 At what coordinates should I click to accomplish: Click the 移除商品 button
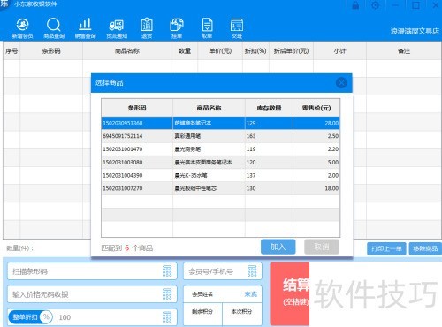coord(425,248)
